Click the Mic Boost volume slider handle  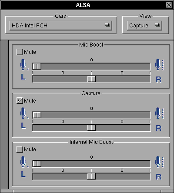point(37,67)
